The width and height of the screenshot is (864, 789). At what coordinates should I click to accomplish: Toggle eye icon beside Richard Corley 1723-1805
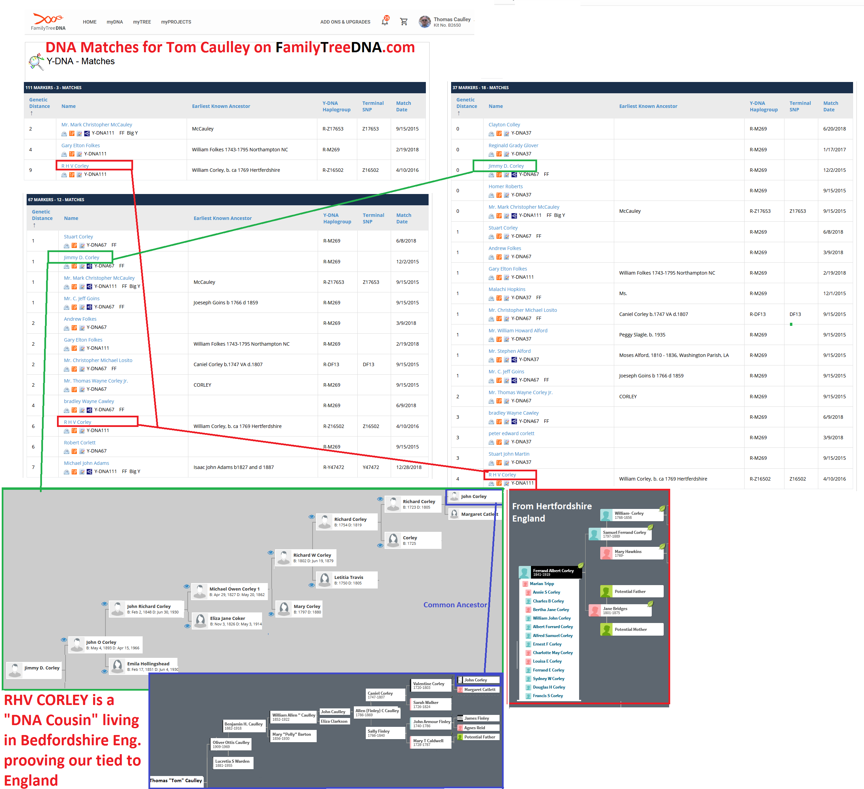pos(380,499)
